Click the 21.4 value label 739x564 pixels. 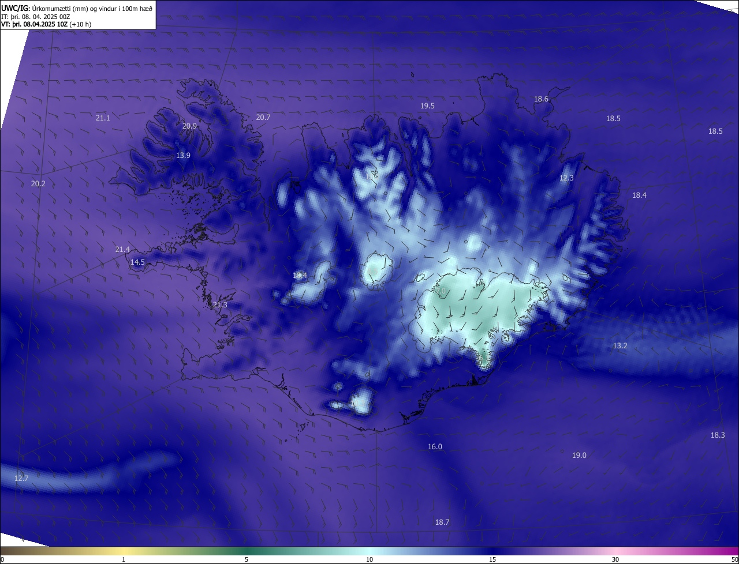pos(122,249)
